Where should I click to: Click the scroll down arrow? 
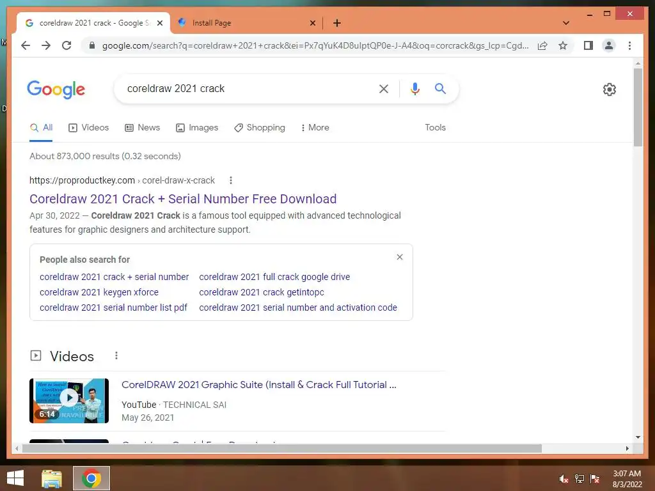[x=638, y=437]
